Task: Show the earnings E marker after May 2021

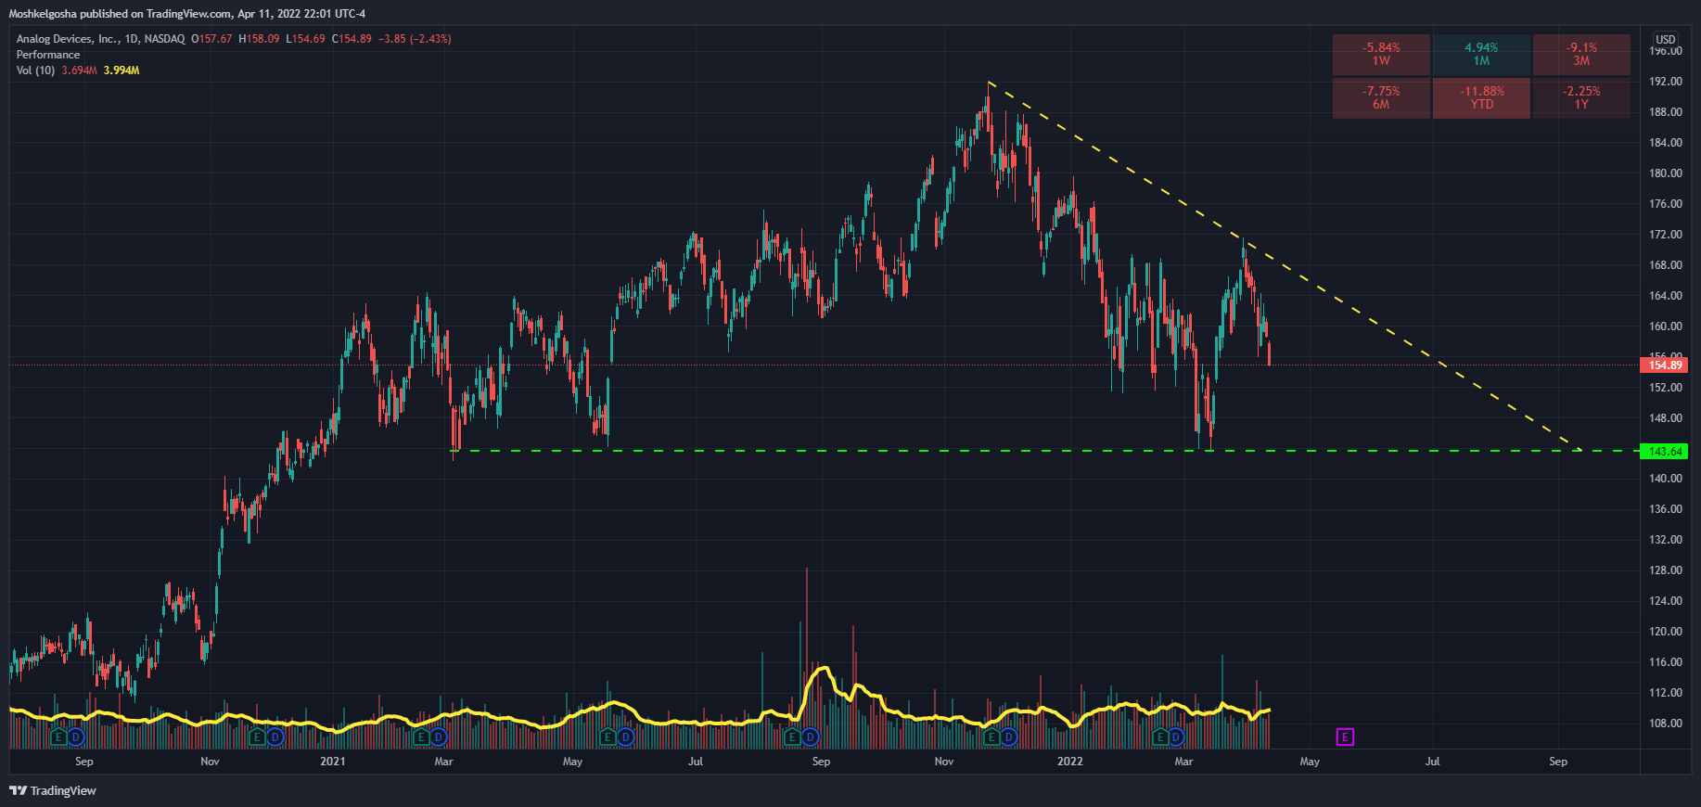Action: [607, 737]
